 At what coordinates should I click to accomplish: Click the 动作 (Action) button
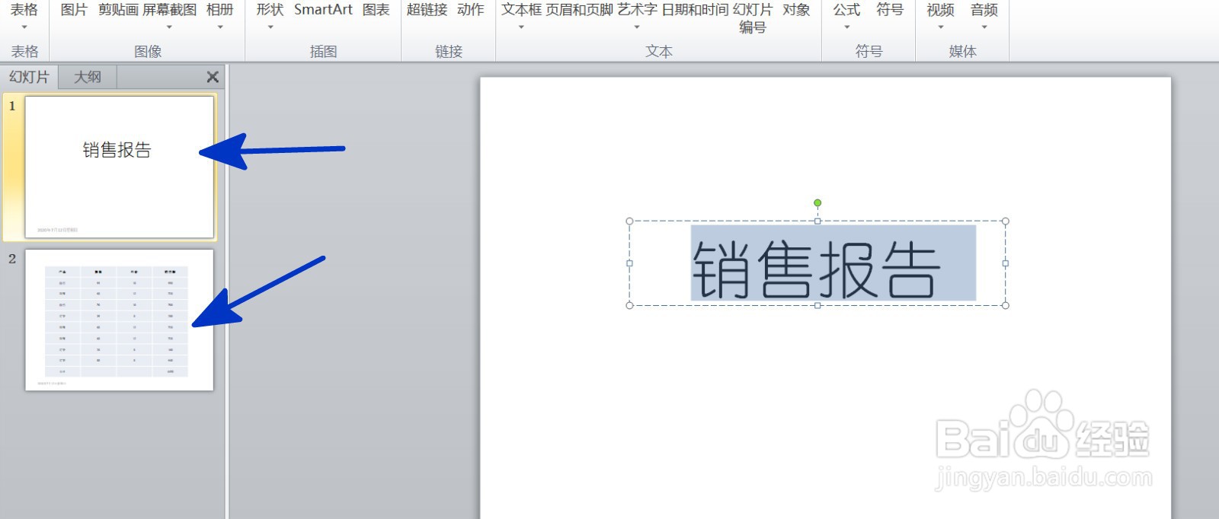(x=470, y=10)
